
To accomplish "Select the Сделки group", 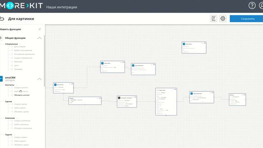I will point(9,102).
